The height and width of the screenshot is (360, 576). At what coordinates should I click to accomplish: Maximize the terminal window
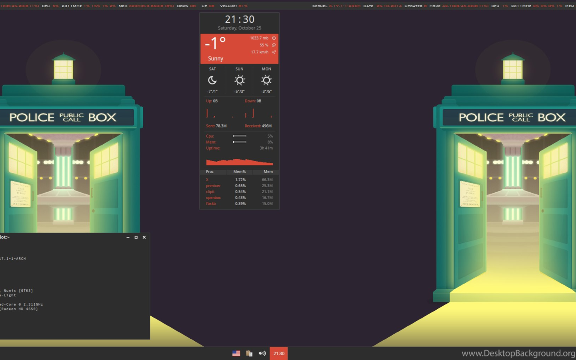coord(136,237)
